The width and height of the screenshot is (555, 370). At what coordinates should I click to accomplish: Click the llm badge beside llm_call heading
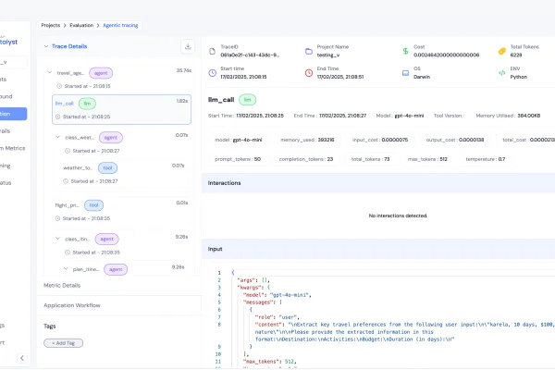(x=247, y=100)
